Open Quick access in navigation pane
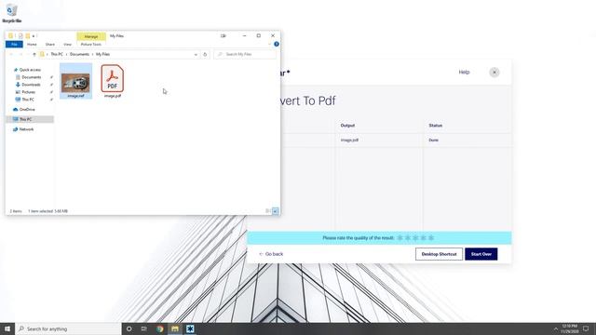Screen dimensions: 596x335 click(x=30, y=70)
